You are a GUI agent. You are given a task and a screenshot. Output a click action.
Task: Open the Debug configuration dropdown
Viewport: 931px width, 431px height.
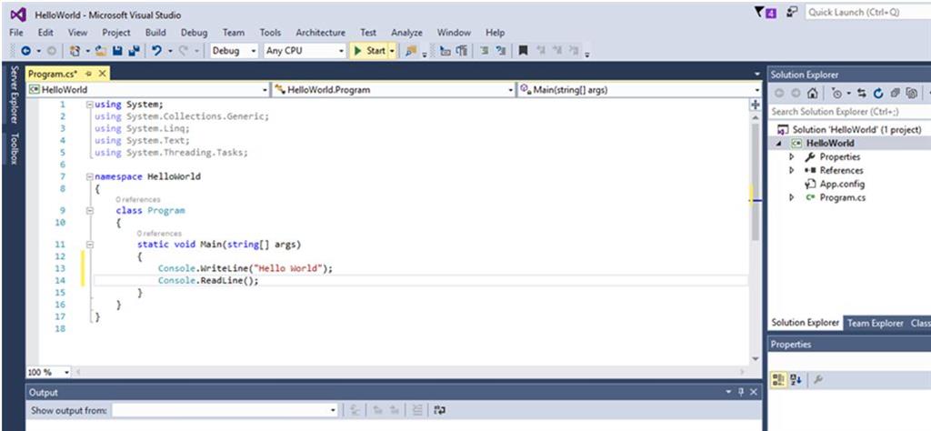click(x=255, y=51)
